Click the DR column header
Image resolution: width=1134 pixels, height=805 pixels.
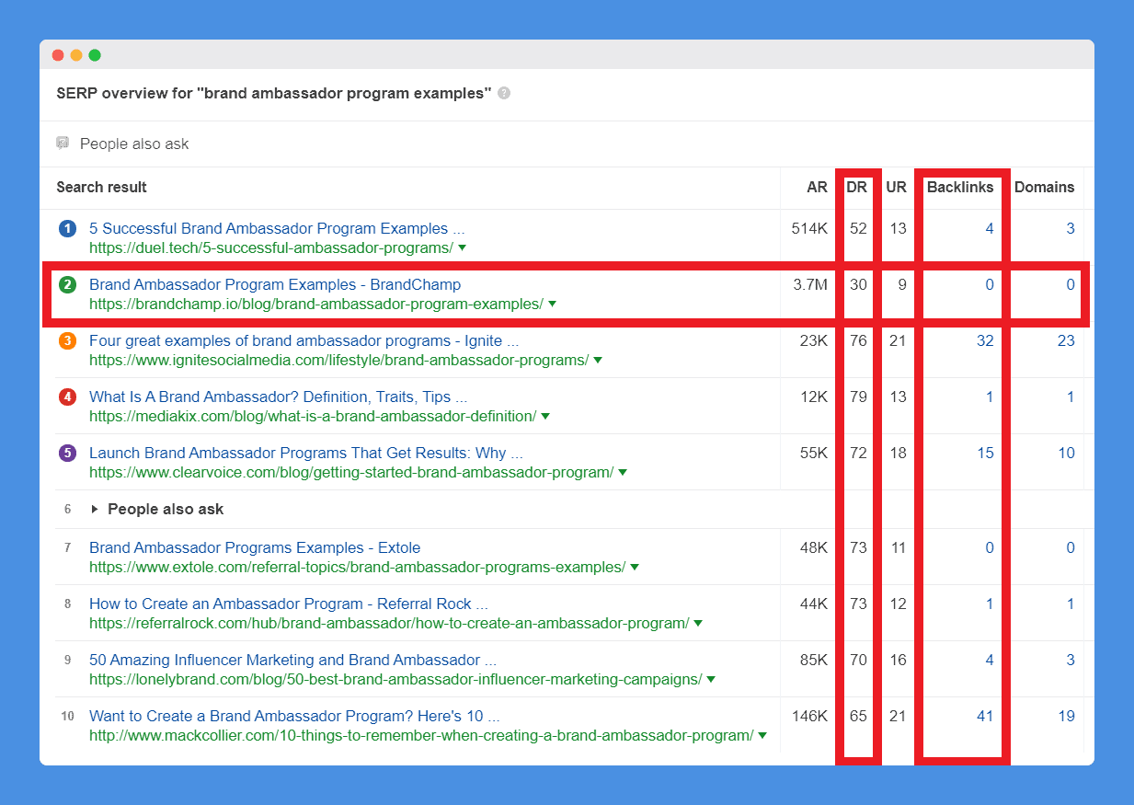(856, 187)
